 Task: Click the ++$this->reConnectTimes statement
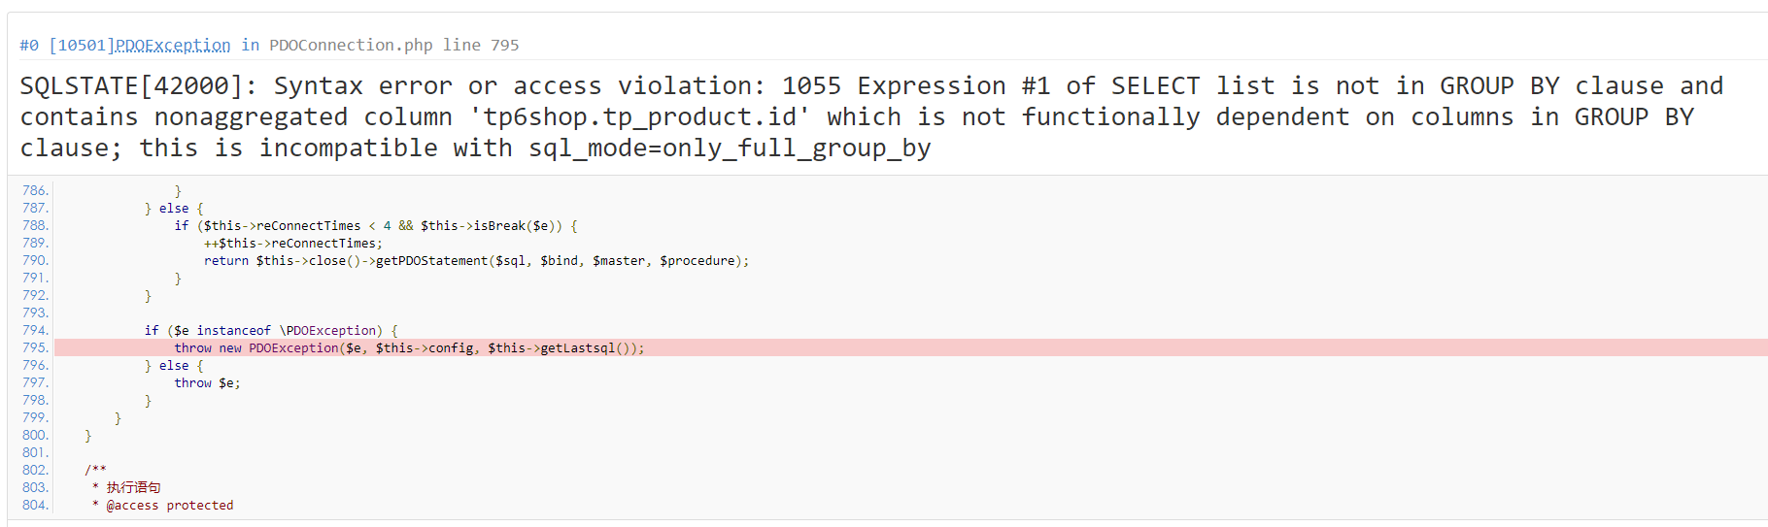[293, 244]
